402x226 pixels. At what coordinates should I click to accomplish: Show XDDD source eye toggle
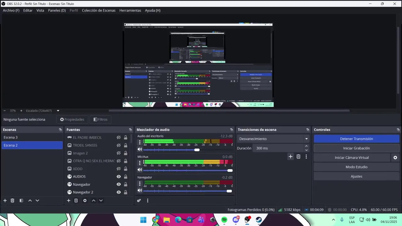pyautogui.click(x=119, y=169)
